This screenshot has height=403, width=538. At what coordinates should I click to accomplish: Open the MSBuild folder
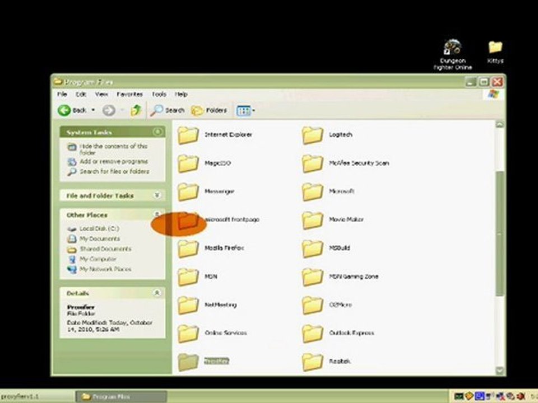(x=326, y=248)
